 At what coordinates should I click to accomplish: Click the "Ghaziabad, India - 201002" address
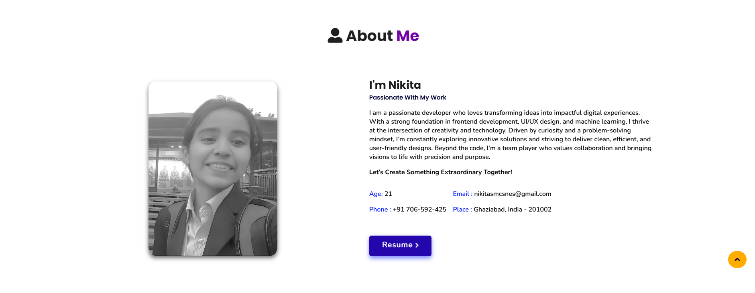click(x=513, y=210)
